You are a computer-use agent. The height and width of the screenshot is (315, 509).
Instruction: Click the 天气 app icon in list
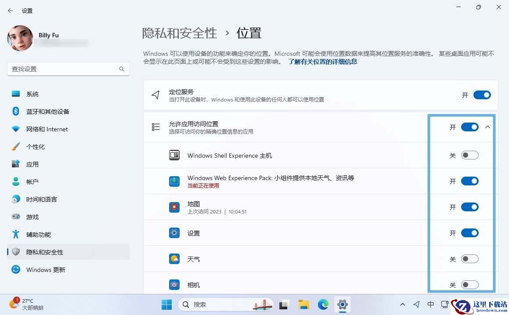click(x=174, y=259)
